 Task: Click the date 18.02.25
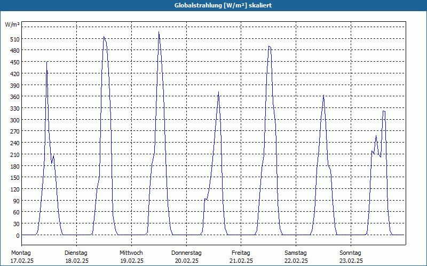tap(77, 261)
